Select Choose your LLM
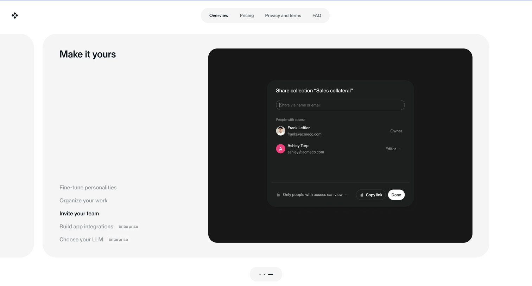The image size is (532, 286). pyautogui.click(x=81, y=240)
